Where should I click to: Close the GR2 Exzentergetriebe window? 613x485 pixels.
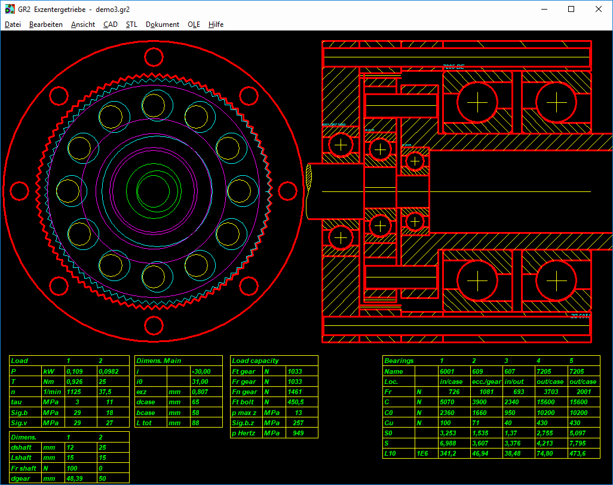pyautogui.click(x=599, y=9)
